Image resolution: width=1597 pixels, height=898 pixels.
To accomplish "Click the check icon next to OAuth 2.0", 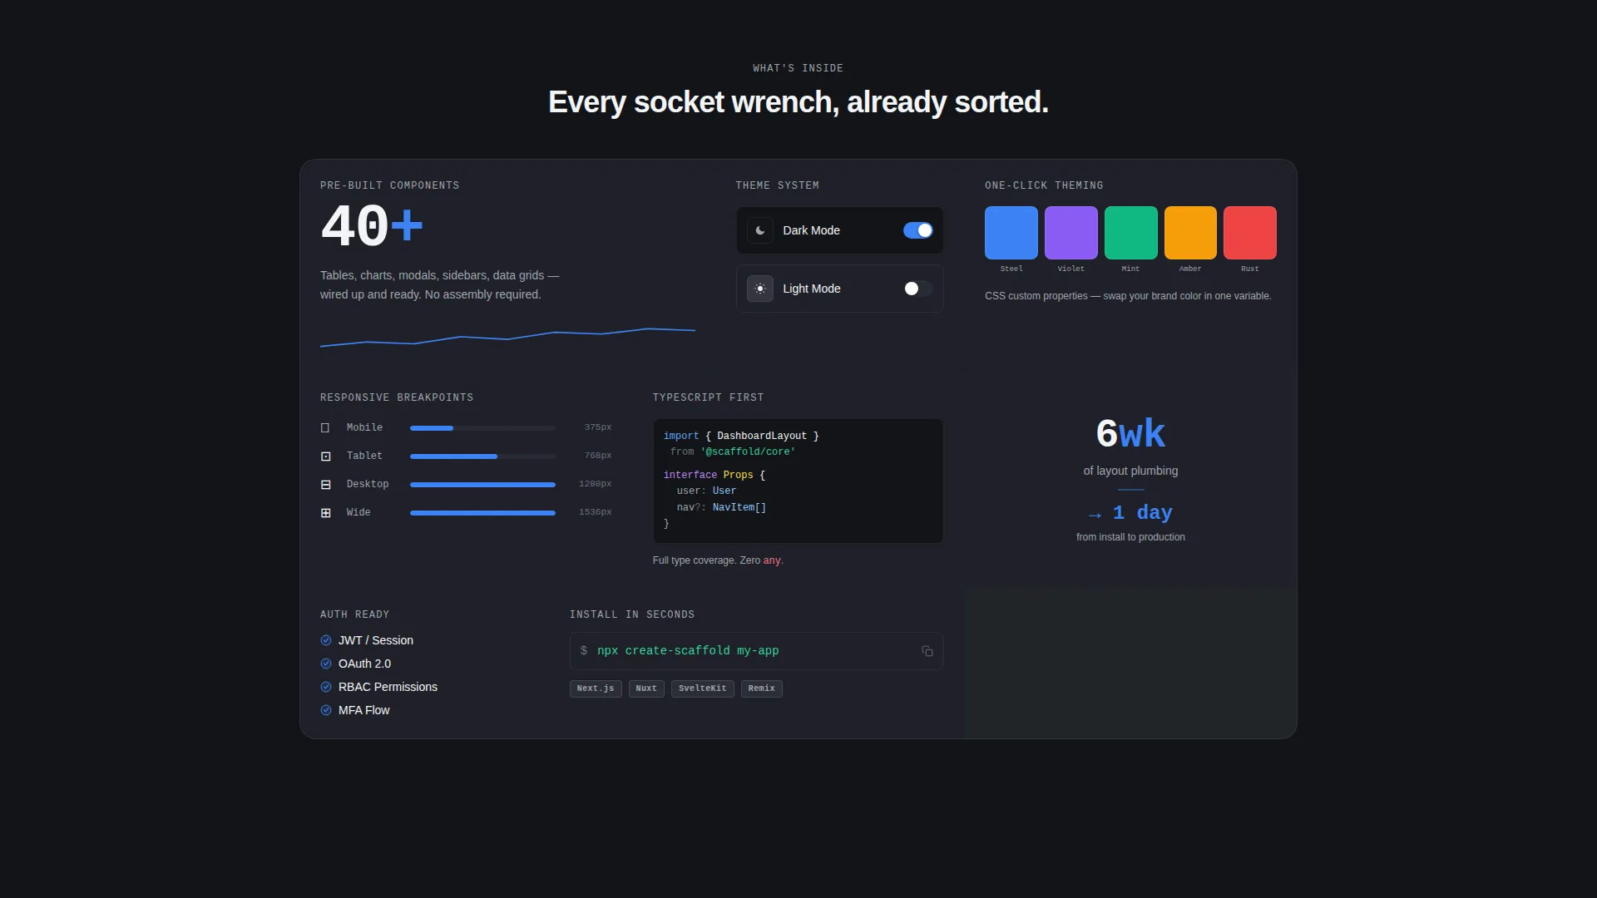I will coord(326,664).
